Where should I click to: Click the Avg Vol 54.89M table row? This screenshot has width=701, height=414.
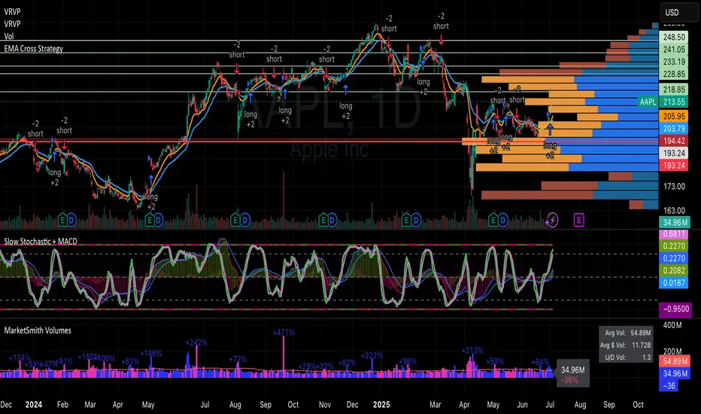coord(626,333)
